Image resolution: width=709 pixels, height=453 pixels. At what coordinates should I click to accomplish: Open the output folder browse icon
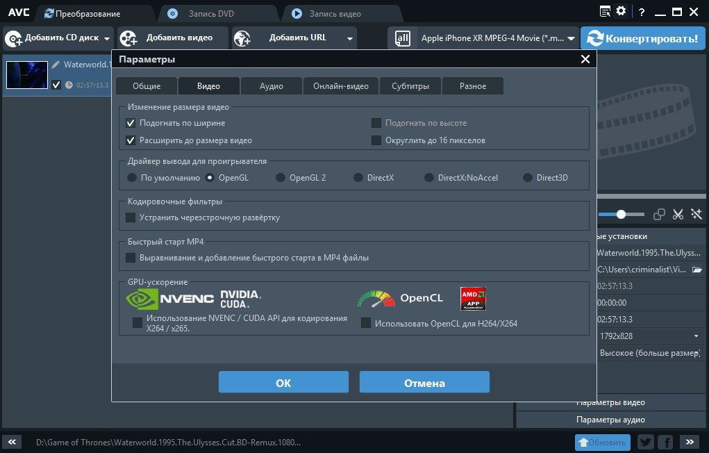click(697, 270)
